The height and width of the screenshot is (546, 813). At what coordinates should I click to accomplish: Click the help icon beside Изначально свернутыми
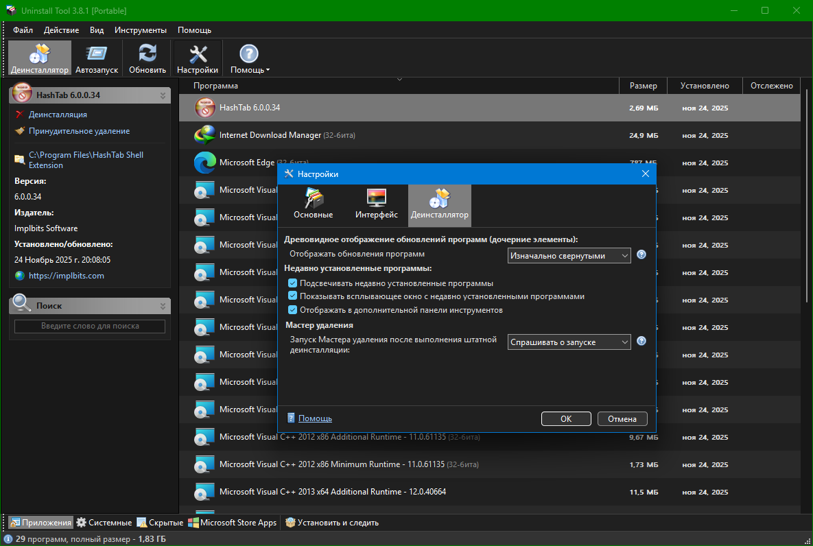pos(641,254)
